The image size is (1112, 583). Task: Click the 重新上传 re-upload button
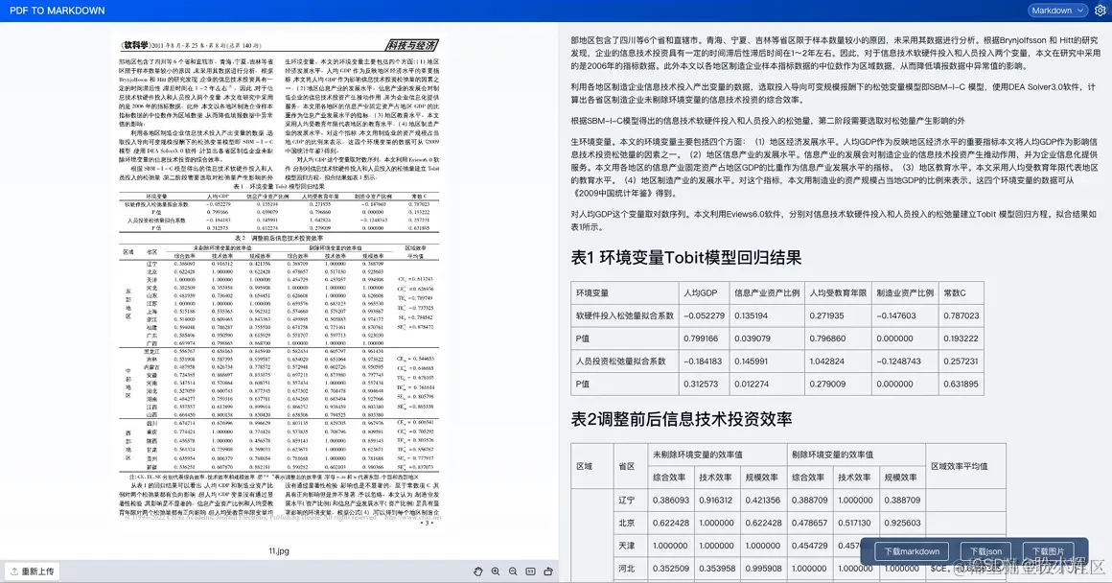[x=34, y=570]
